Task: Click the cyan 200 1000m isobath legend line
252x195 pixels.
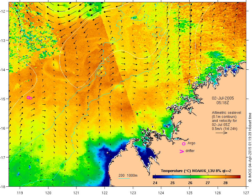Action: pos(124,178)
